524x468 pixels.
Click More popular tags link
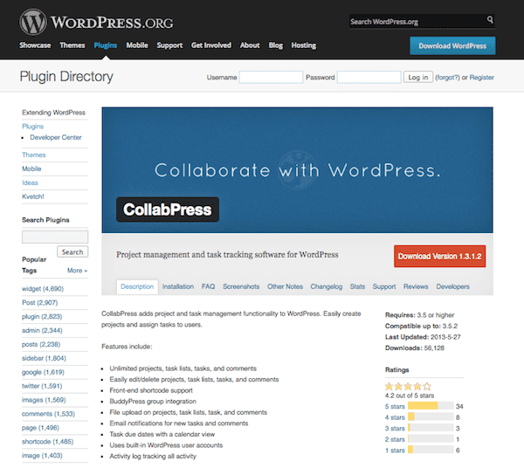point(77,271)
